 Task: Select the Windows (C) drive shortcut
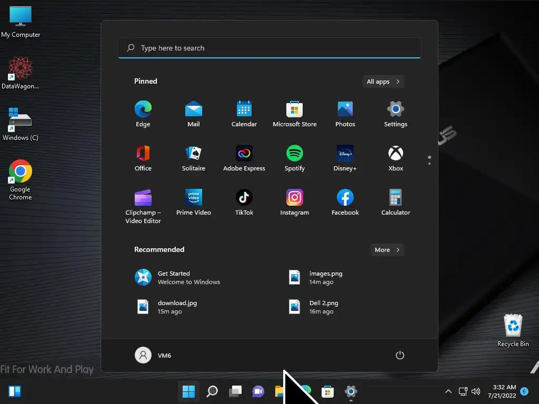coord(21,124)
